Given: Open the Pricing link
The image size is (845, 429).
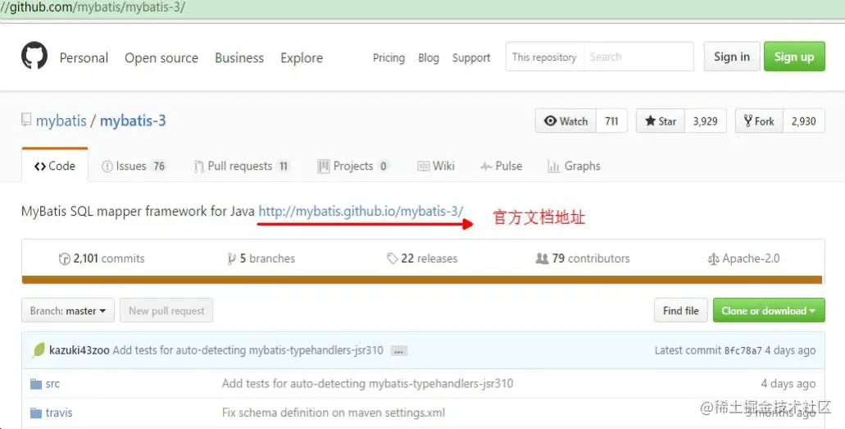Looking at the screenshot, I should point(388,57).
